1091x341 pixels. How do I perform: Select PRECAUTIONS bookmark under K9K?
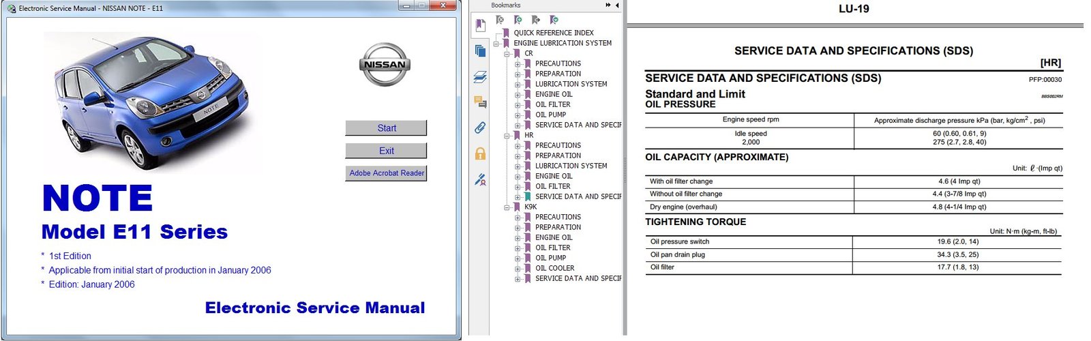(558, 217)
